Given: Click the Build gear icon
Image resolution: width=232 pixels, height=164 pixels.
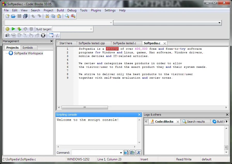Looking at the screenshot, I should tap(7, 29).
